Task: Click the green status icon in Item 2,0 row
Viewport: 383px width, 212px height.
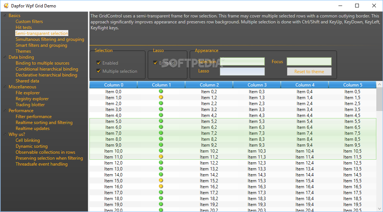Action: click(161, 103)
